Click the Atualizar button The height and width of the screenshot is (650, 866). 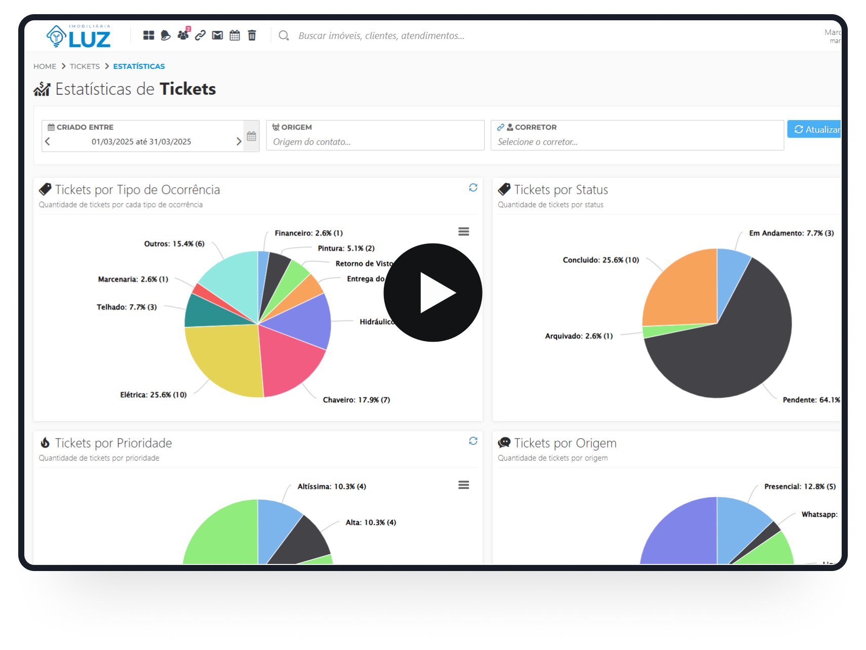pyautogui.click(x=815, y=130)
